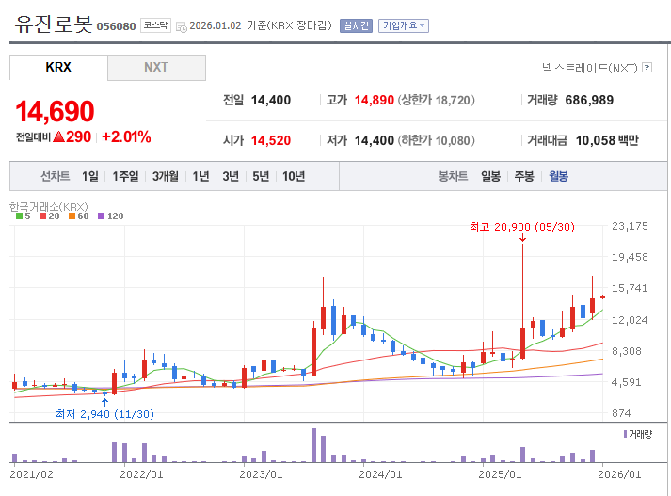Click the tallest volume bar in mid-2023
Screen dimensions: 671x496
click(313, 445)
